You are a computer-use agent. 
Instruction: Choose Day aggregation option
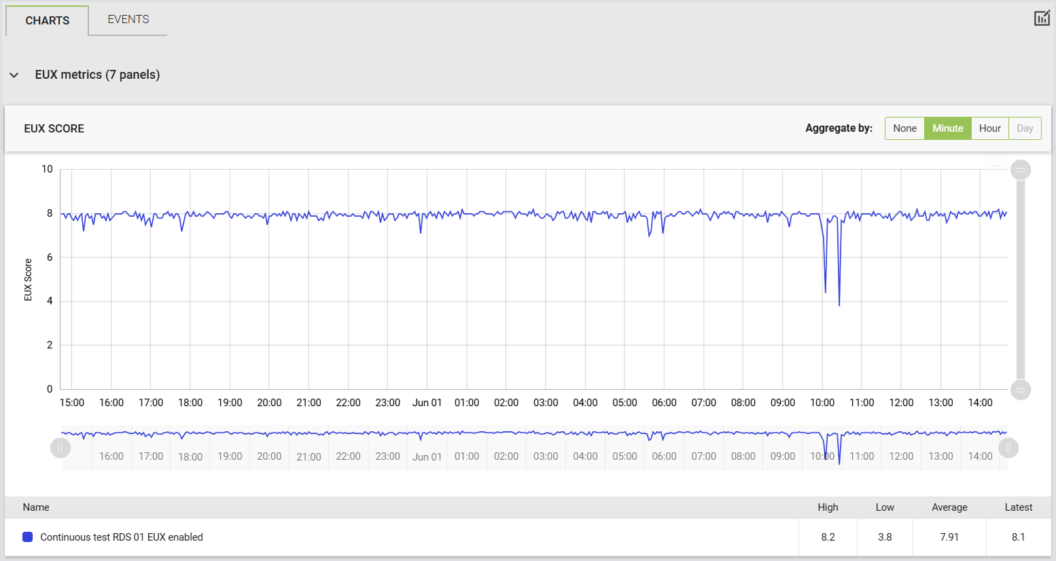1025,128
